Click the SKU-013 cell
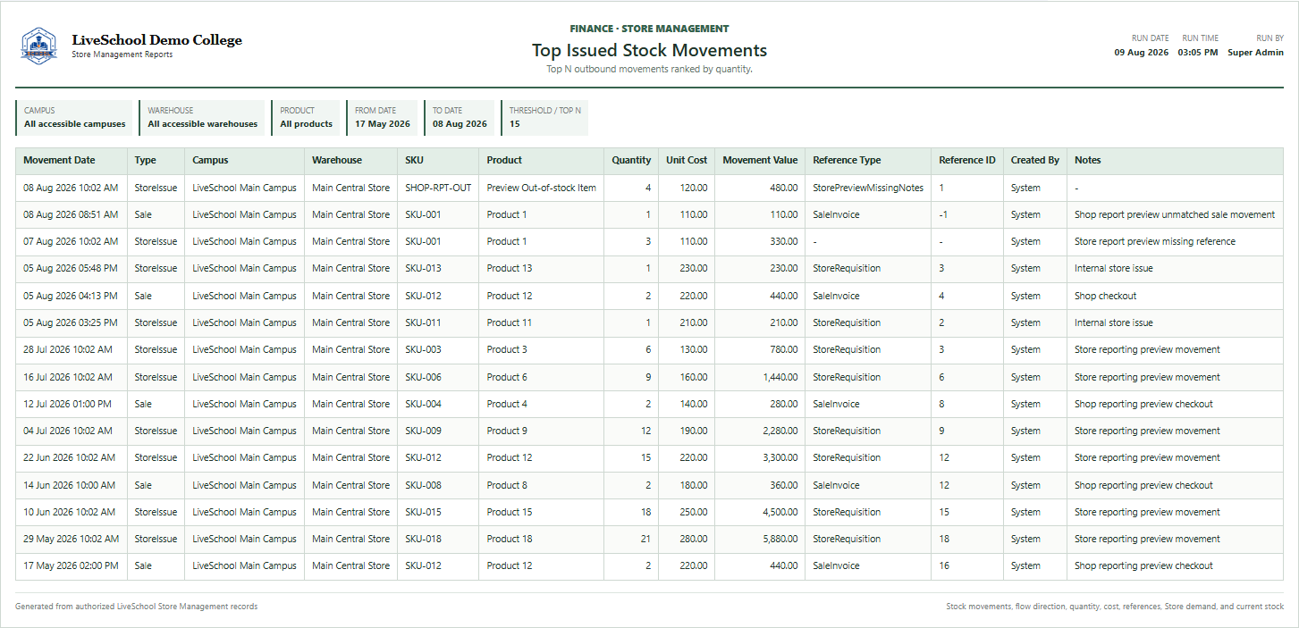This screenshot has height=628, width=1299. [438, 269]
